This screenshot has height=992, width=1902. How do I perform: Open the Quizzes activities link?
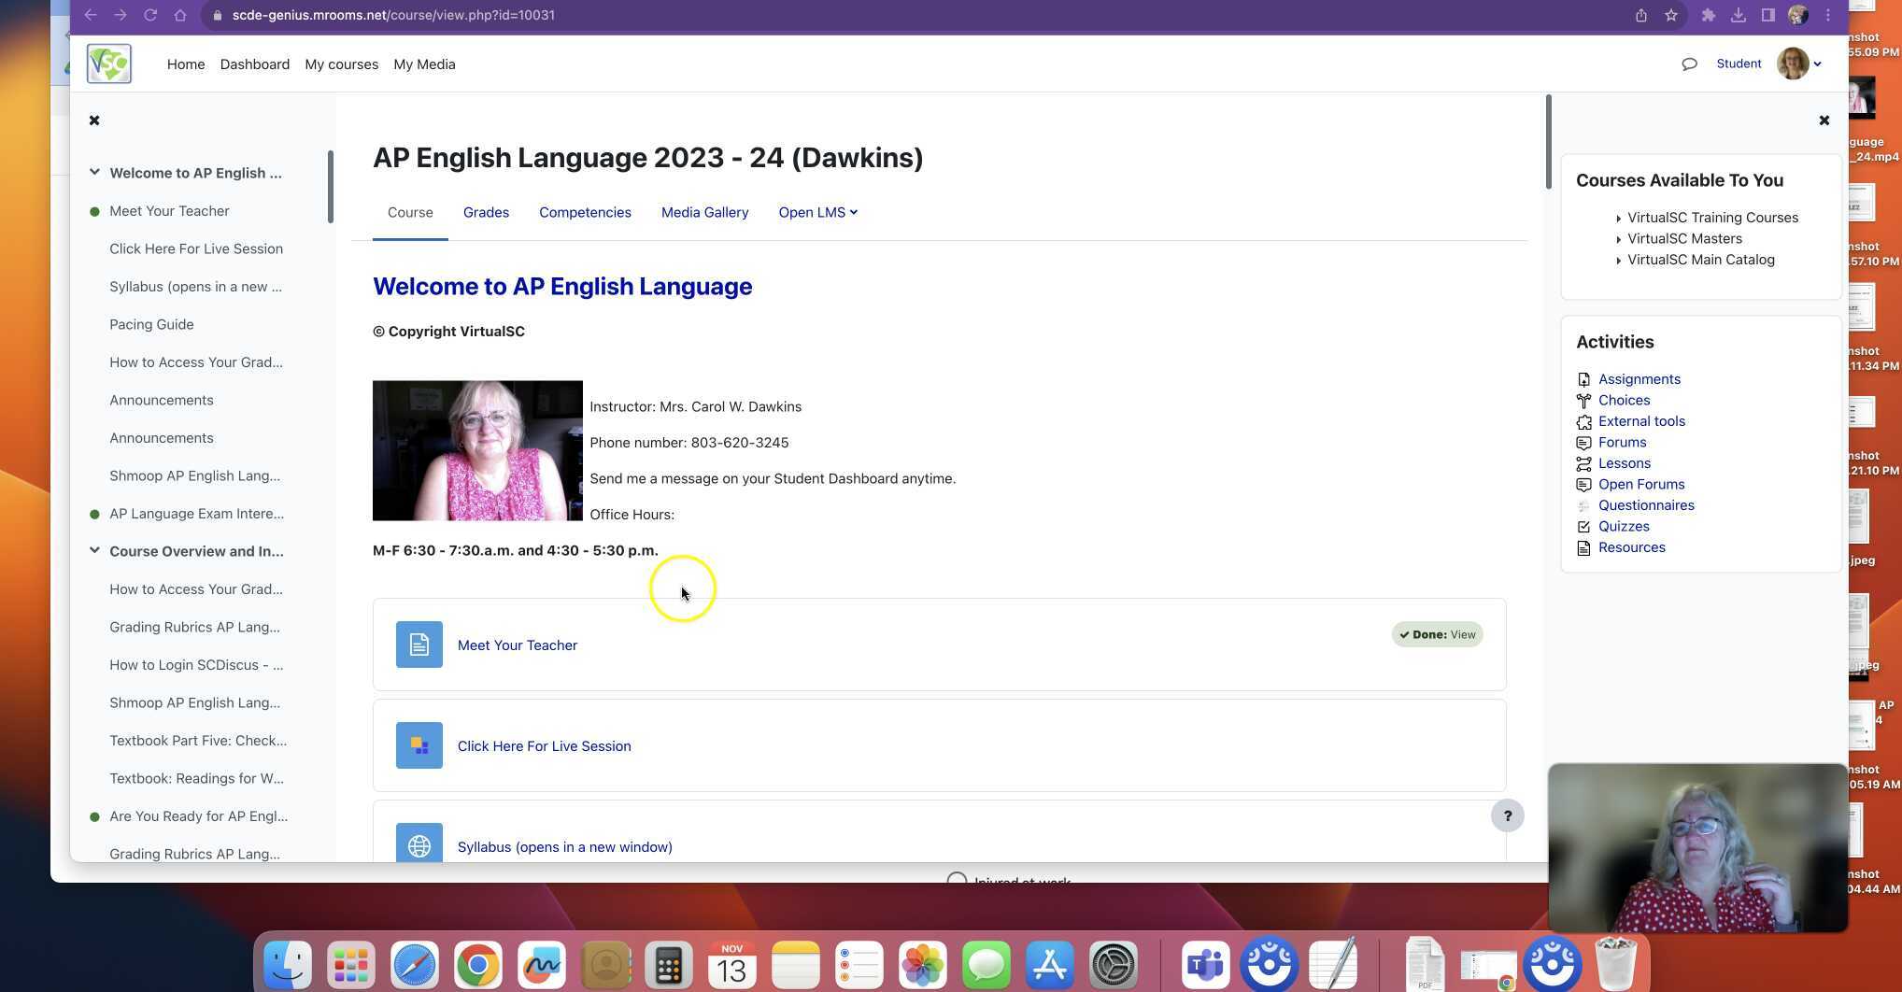[x=1623, y=526]
